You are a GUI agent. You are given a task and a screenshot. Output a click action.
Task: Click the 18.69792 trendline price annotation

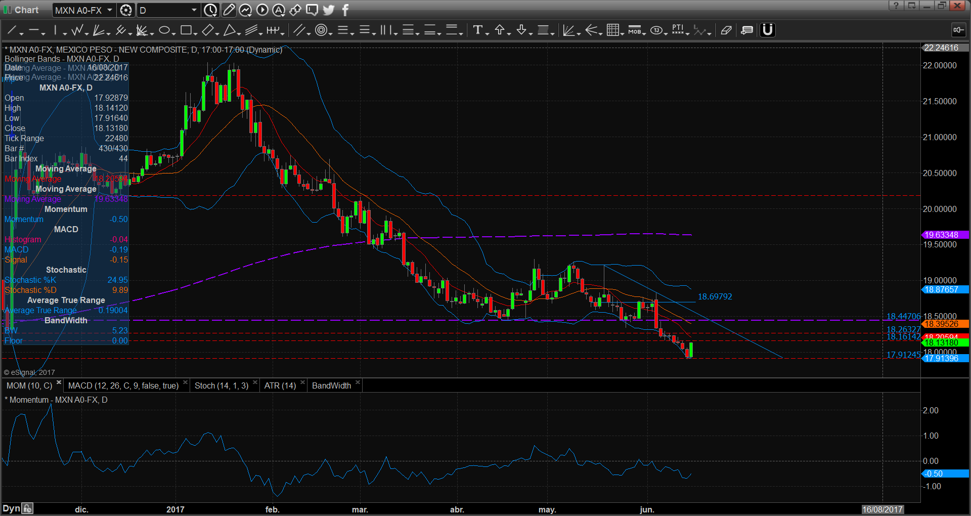(x=715, y=296)
